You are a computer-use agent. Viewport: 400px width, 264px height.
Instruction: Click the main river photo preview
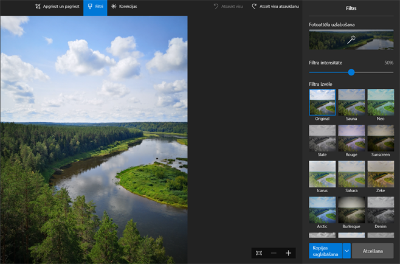pos(94,140)
